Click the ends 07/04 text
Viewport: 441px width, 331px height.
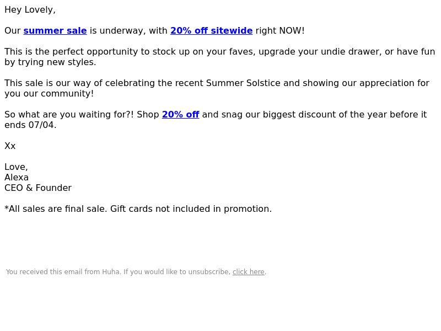(x=30, y=125)
